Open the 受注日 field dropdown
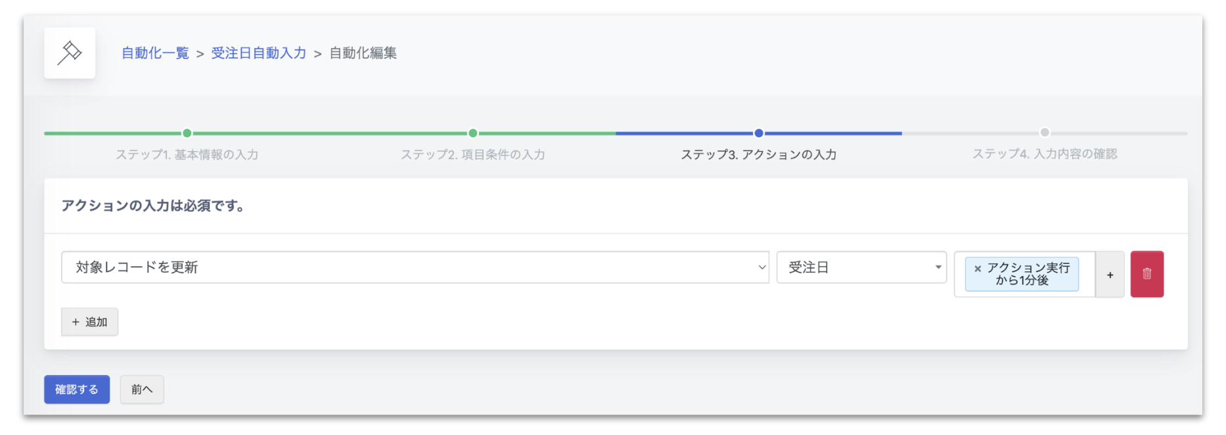The height and width of the screenshot is (435, 1226). (x=861, y=267)
